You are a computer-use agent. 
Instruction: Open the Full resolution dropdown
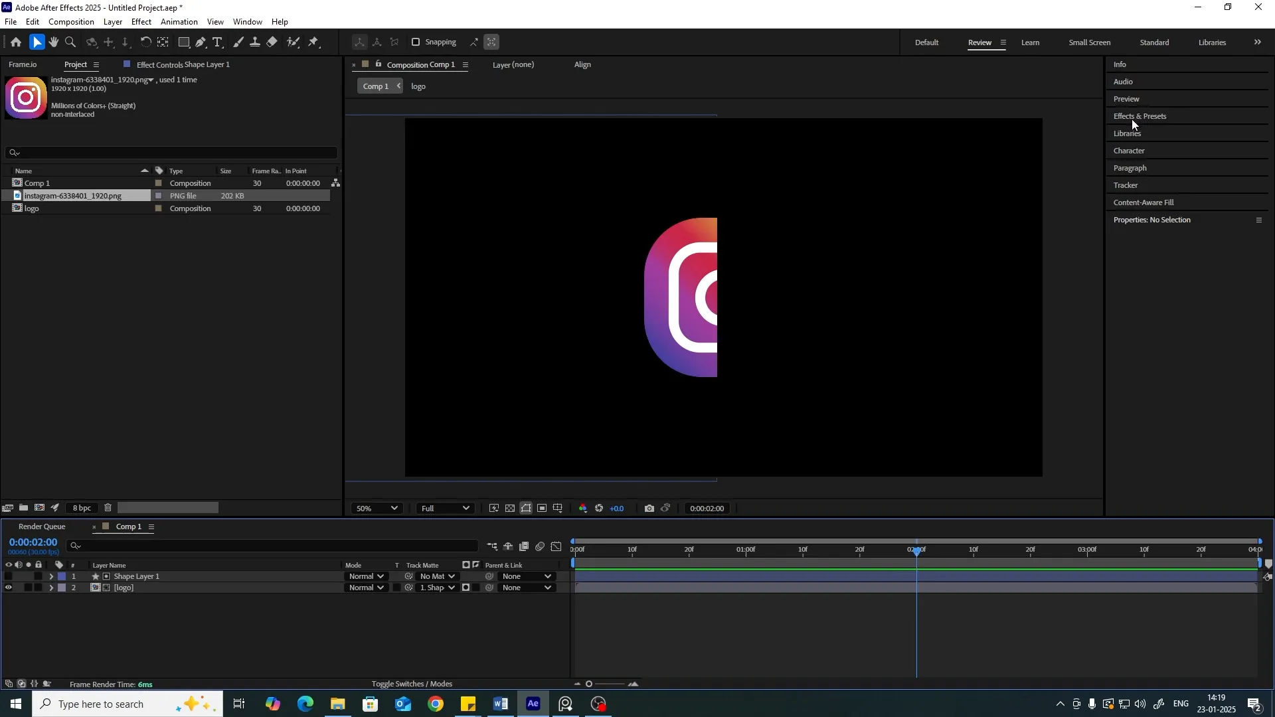445,509
